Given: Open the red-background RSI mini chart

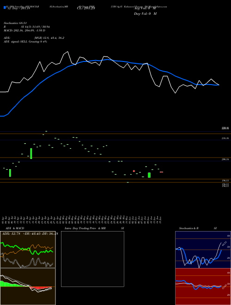Looking at the screenshot, I should coord(203,287).
